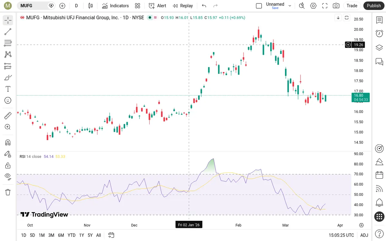The width and height of the screenshot is (386, 241).
Task: Create an Alert
Action: point(157,6)
